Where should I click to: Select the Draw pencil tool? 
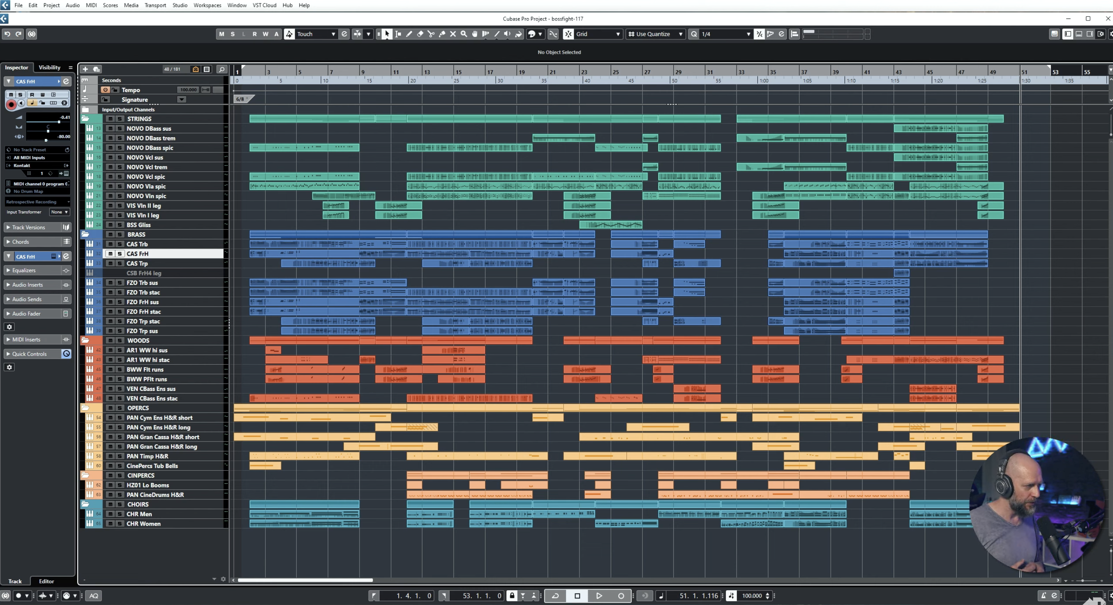pos(409,34)
